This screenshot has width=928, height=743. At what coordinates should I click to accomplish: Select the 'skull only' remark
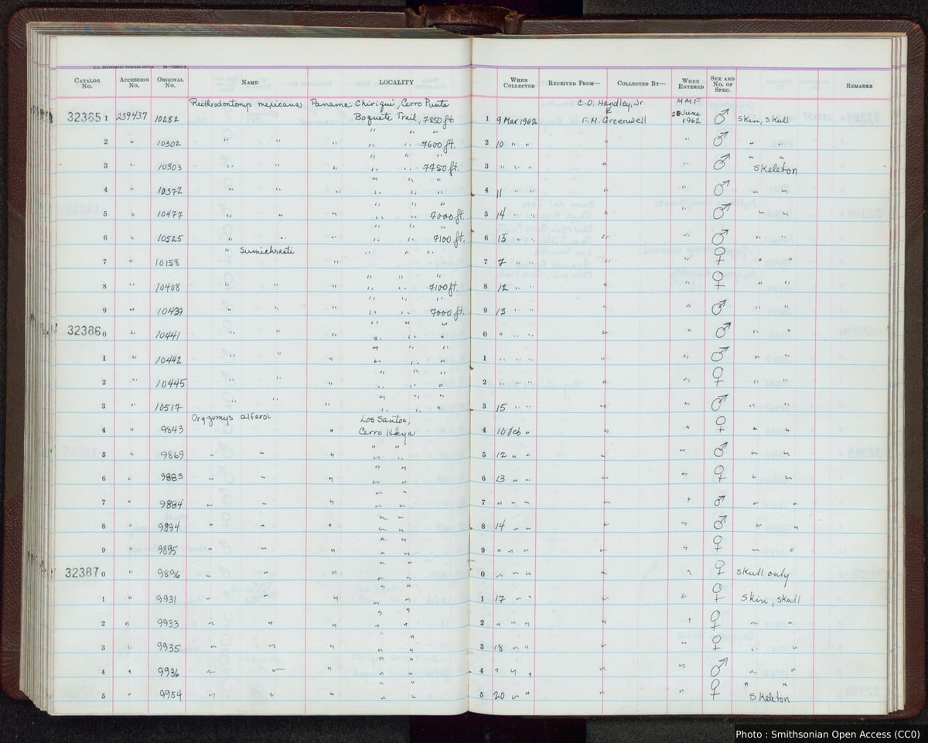click(763, 572)
